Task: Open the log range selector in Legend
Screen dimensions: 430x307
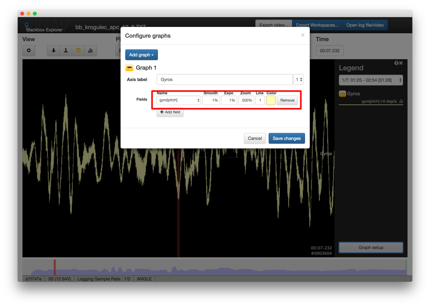Action: point(371,80)
